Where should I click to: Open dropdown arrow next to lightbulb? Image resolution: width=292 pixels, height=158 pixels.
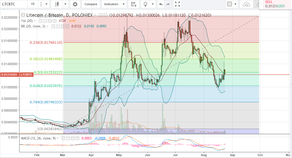pos(153,4)
